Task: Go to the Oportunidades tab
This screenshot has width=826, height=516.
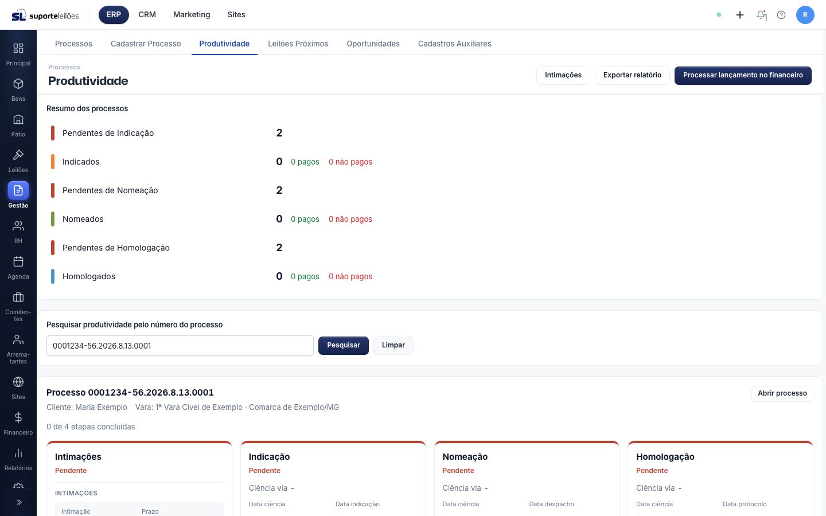Action: tap(373, 44)
